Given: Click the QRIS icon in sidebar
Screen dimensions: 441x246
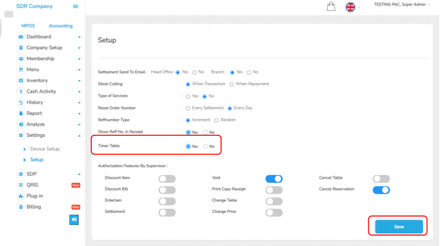Looking at the screenshot, I should pyautogui.click(x=21, y=185).
